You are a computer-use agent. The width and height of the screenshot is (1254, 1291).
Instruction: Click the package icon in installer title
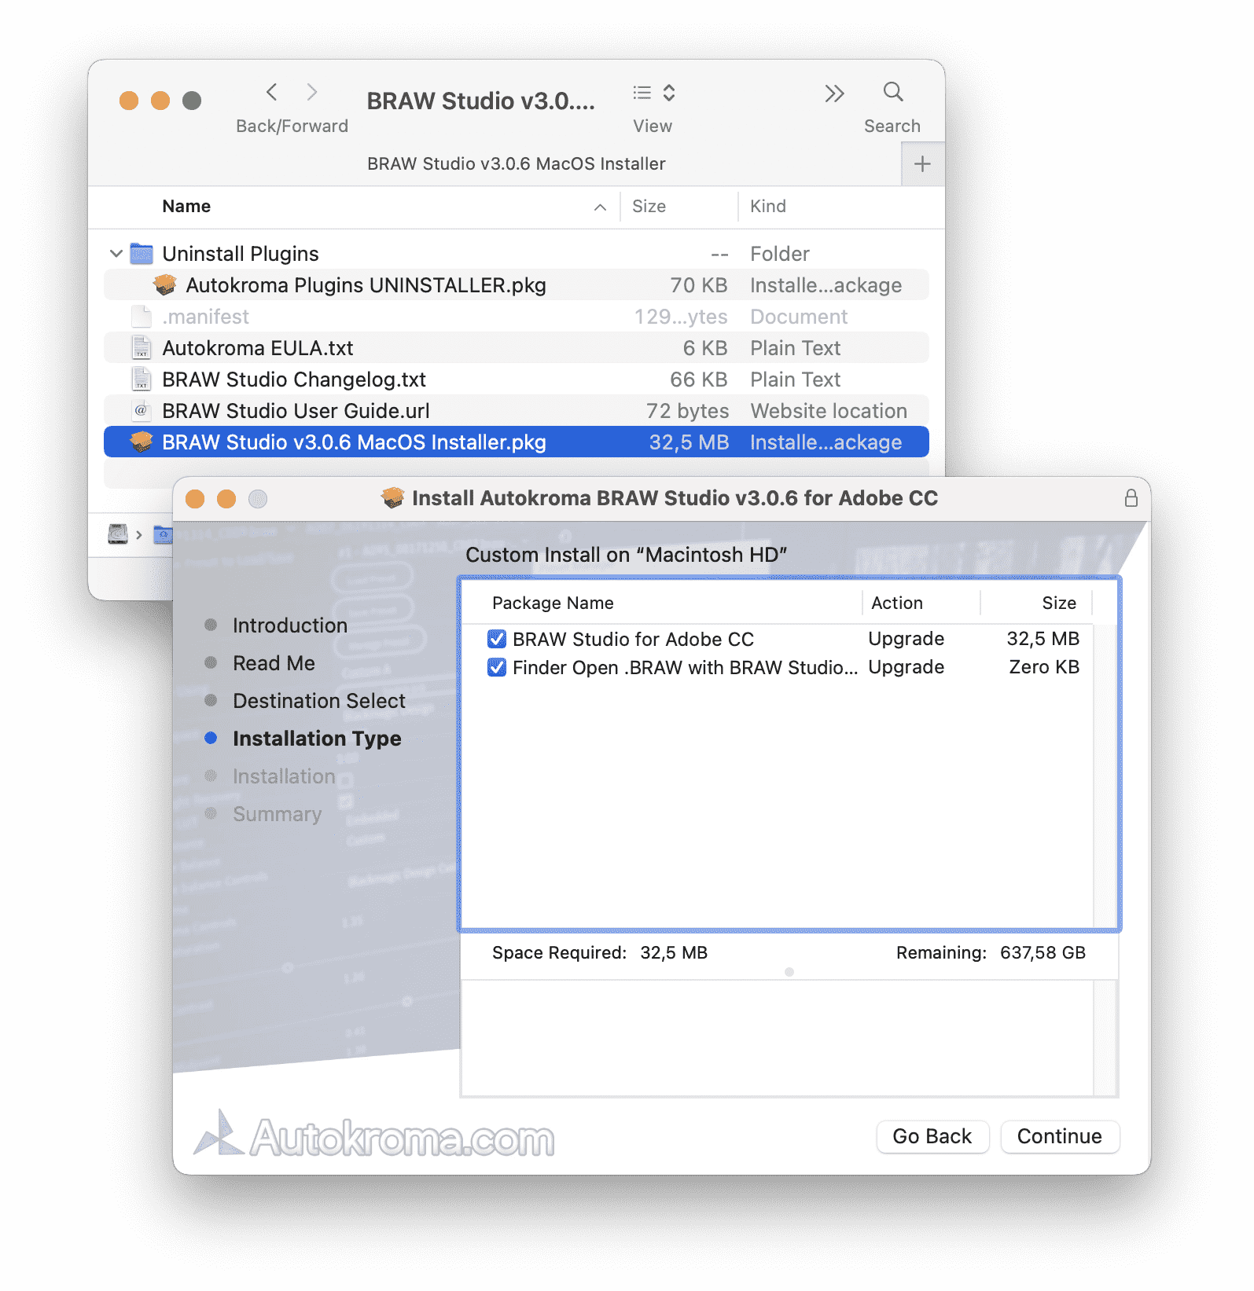pos(392,497)
